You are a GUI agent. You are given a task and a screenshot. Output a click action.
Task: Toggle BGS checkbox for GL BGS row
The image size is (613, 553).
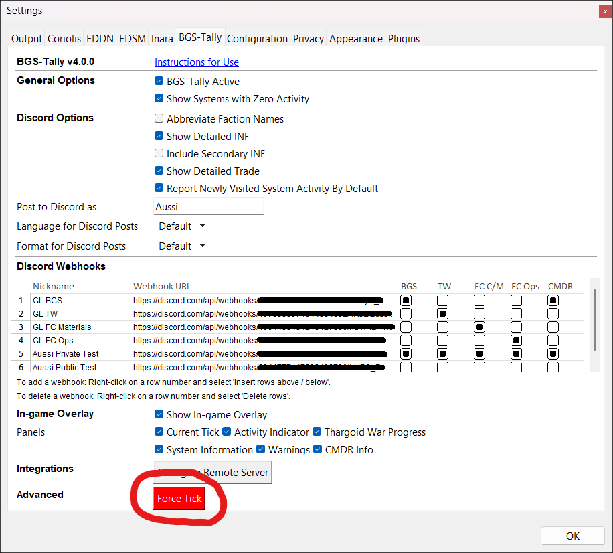tap(406, 301)
